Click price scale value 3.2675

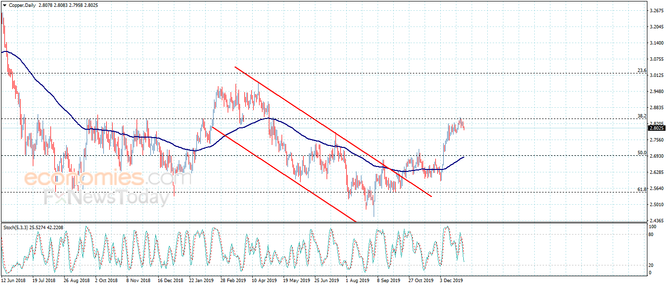tap(656, 10)
